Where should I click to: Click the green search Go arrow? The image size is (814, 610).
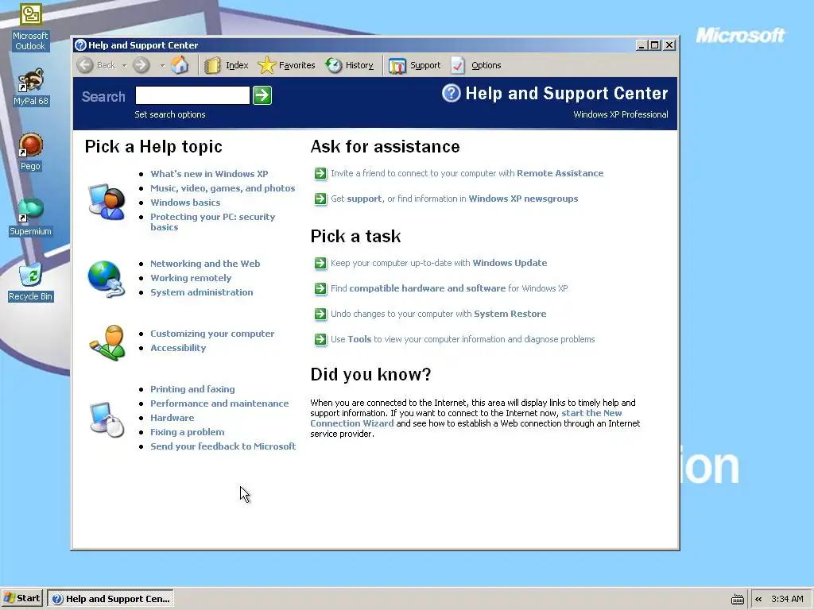click(x=262, y=95)
